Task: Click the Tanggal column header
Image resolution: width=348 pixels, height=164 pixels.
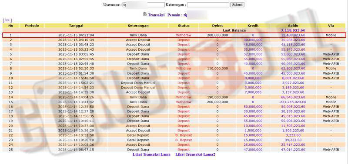Action: tap(76, 26)
